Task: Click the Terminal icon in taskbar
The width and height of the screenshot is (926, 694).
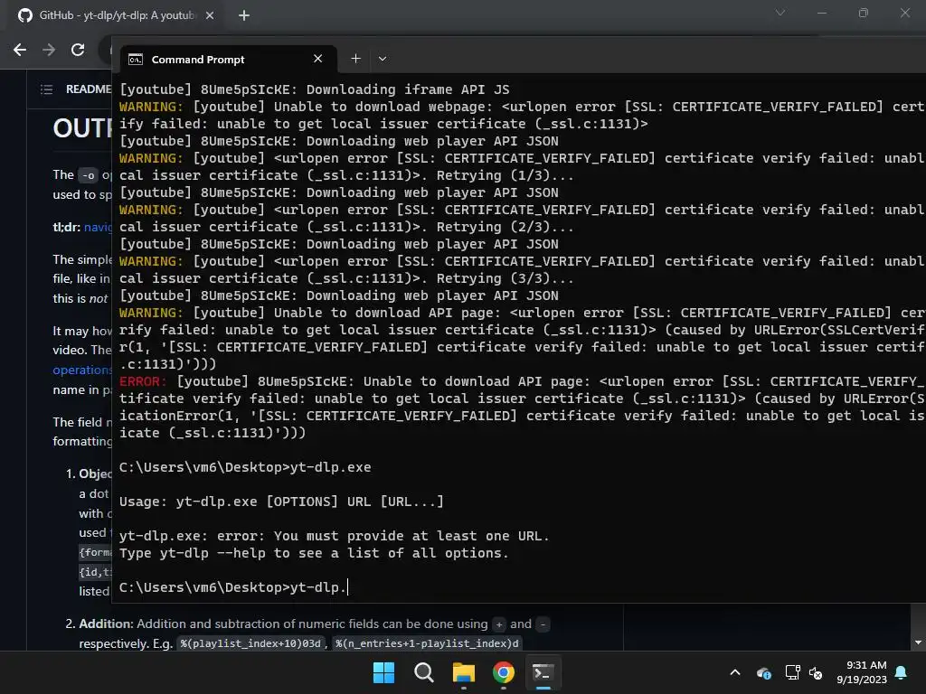Action: pyautogui.click(x=543, y=672)
